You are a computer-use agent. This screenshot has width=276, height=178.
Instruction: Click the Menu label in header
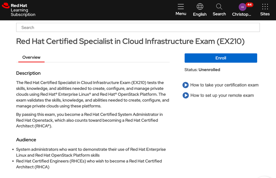click(x=181, y=14)
